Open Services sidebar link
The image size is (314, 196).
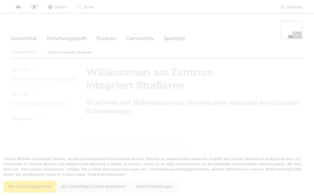click(x=19, y=94)
